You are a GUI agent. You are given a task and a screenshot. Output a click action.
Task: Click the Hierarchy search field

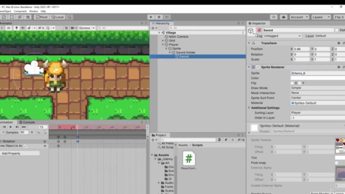coord(206,28)
